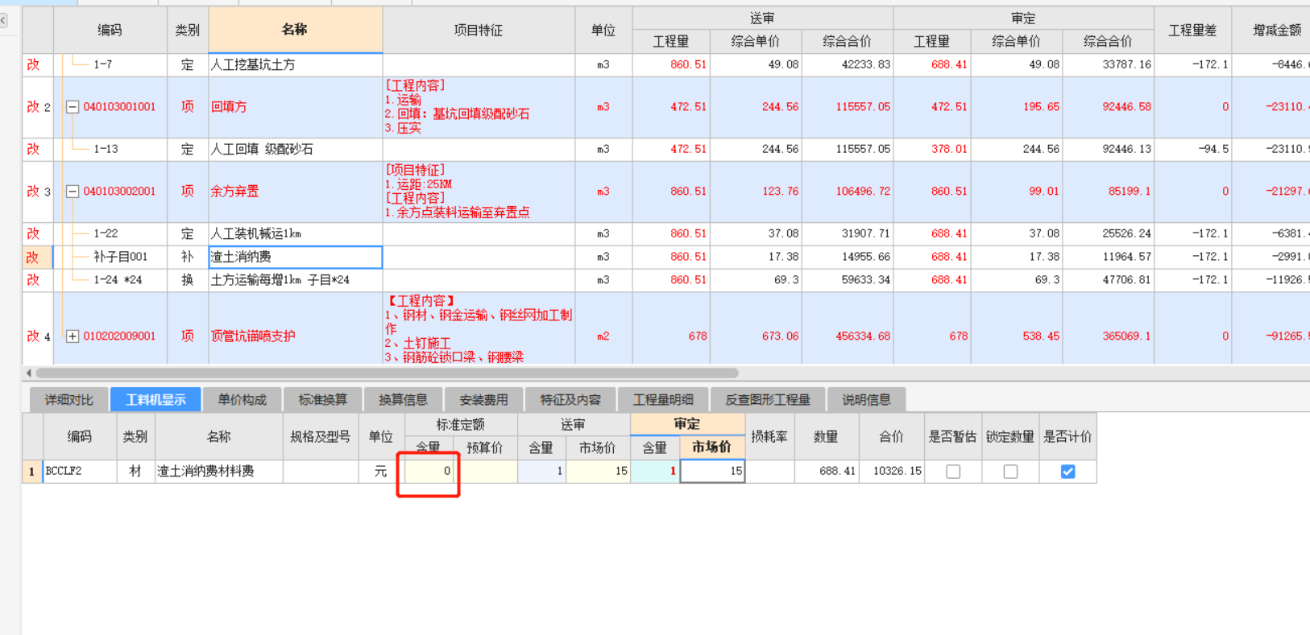The width and height of the screenshot is (1310, 635).
Task: Select the 工料机显示 tab
Action: (x=155, y=400)
